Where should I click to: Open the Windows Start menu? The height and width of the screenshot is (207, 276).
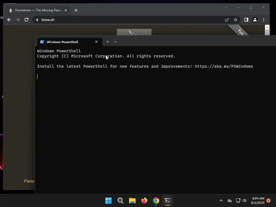[108, 201]
